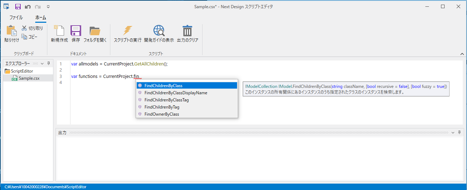
Task: Collapse the ribbon with chevron
Action: point(462,54)
